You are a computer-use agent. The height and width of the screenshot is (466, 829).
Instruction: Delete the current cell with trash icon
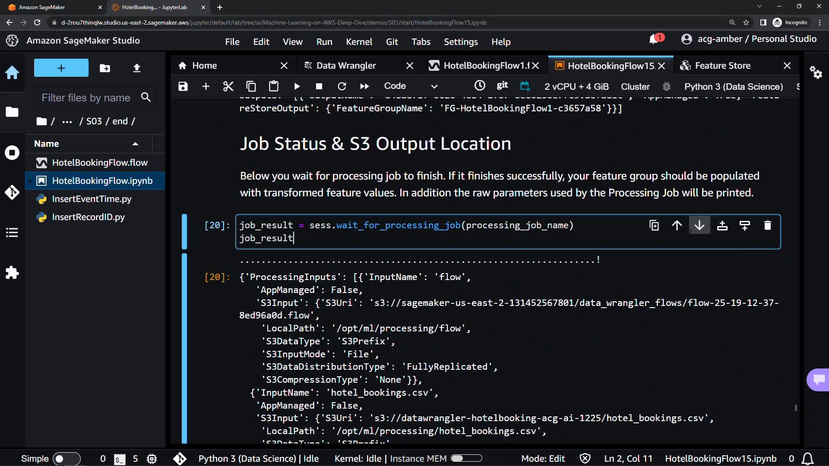(x=767, y=225)
